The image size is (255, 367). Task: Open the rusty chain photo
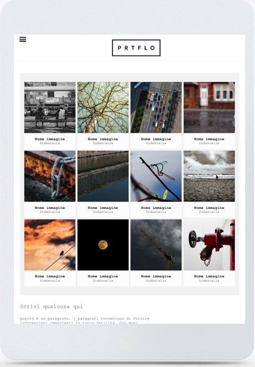pos(50,176)
